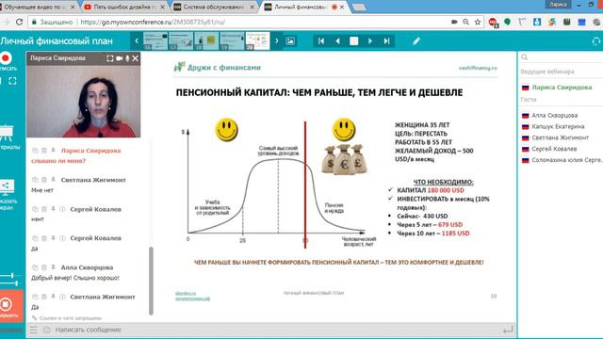Open the blue floppy disk extension icon
The width and height of the screenshot is (603, 339).
[x=537, y=22]
